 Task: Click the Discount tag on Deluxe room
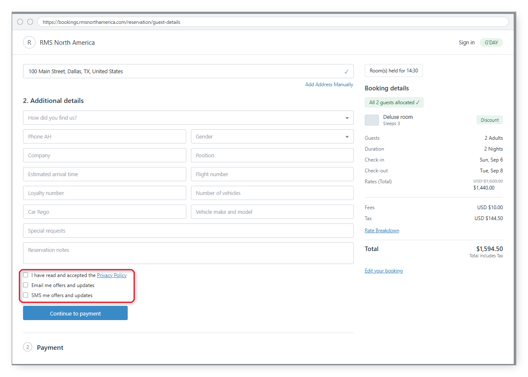point(489,120)
